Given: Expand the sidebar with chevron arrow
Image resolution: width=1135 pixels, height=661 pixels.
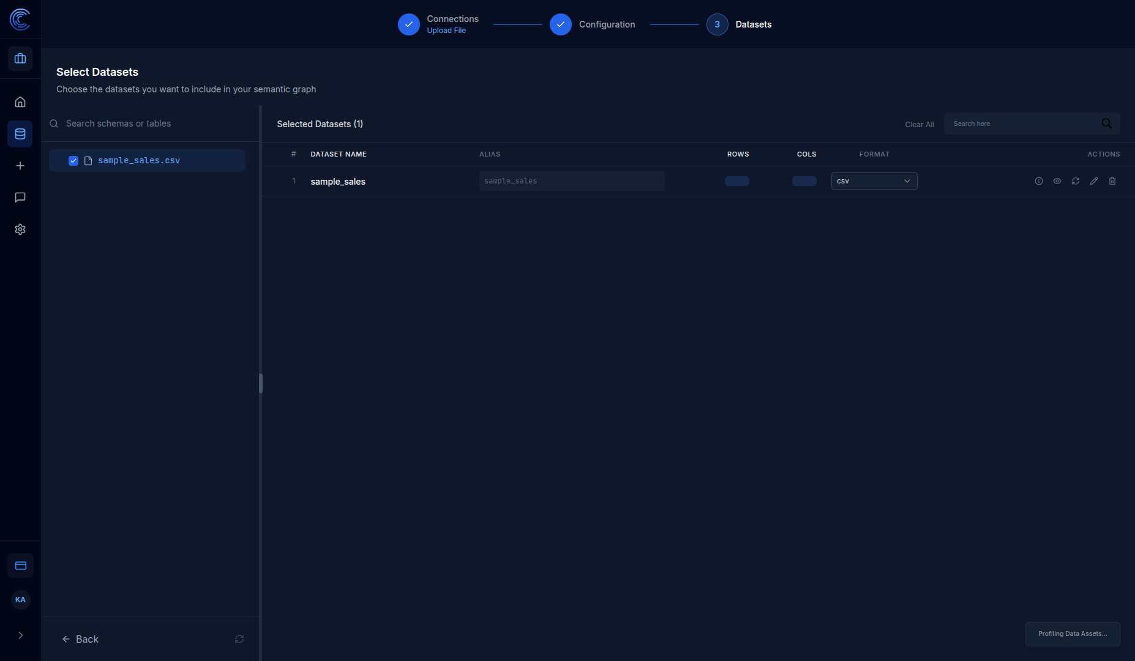Looking at the screenshot, I should click(20, 635).
